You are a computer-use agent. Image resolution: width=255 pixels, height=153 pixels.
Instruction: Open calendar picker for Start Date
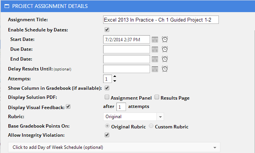155,40
